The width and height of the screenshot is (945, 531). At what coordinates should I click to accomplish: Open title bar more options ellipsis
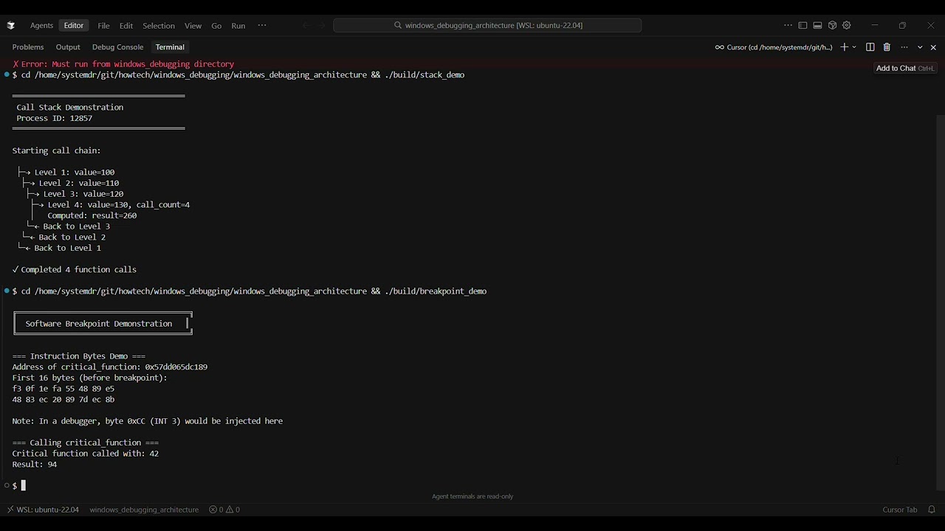point(788,25)
